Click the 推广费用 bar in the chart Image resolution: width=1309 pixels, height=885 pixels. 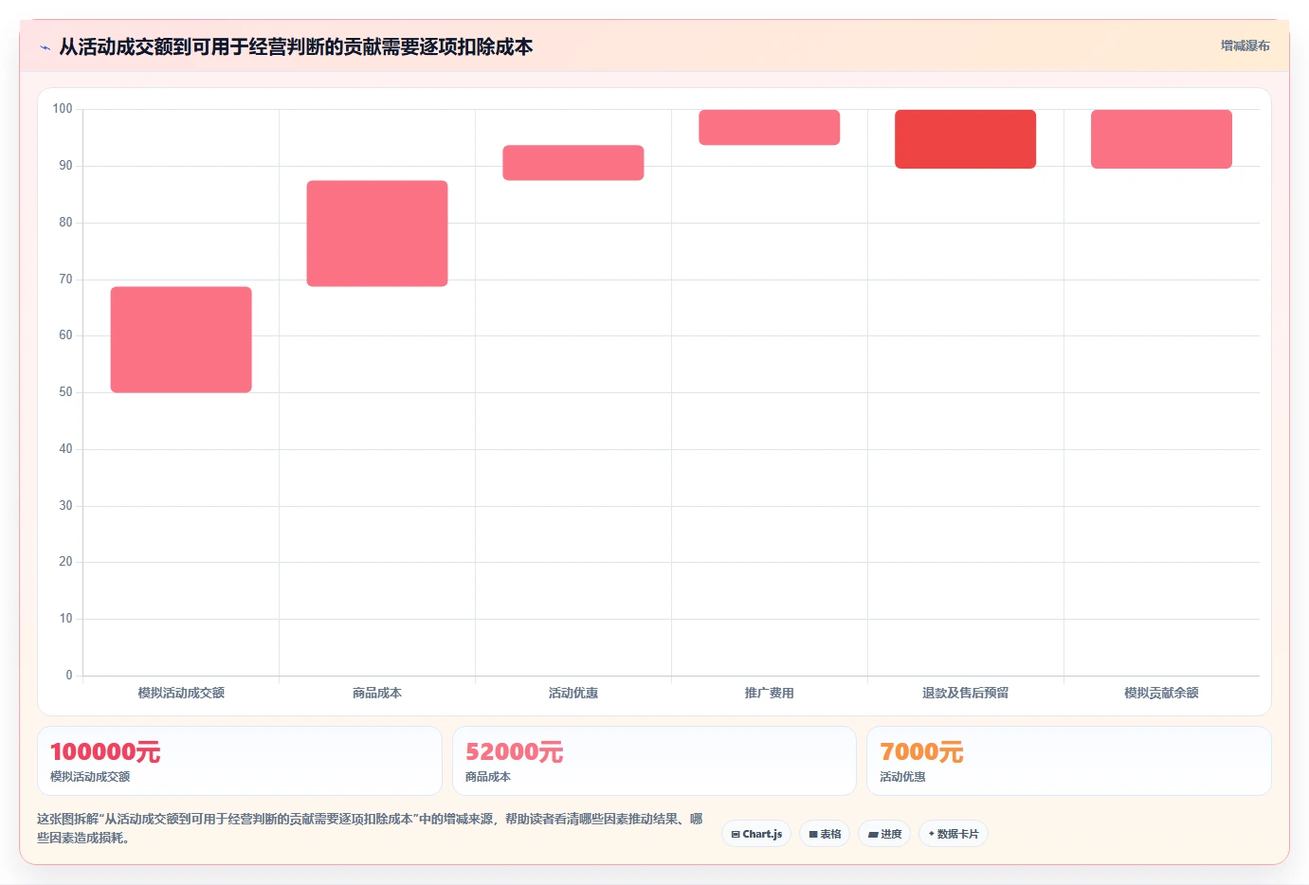[x=770, y=127]
